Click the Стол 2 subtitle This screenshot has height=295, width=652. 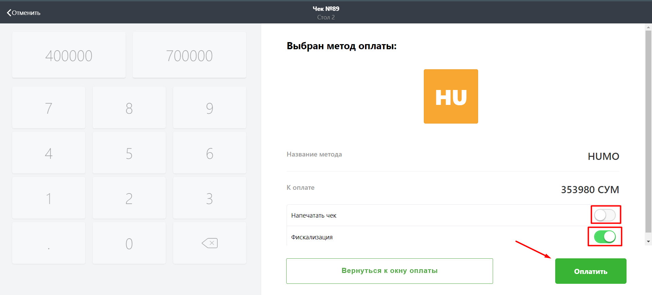coord(326,17)
